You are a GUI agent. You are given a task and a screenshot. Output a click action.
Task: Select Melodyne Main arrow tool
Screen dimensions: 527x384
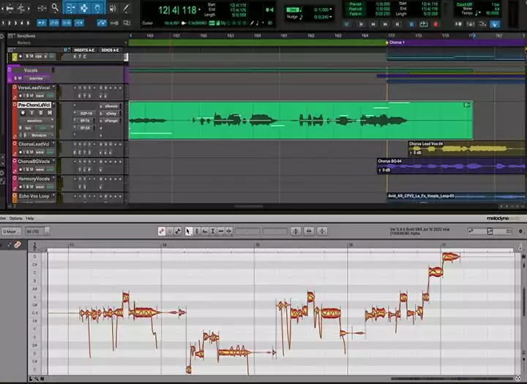click(x=189, y=231)
